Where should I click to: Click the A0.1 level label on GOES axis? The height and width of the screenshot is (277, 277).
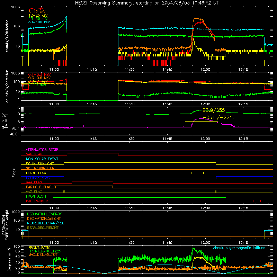tap(16, 128)
